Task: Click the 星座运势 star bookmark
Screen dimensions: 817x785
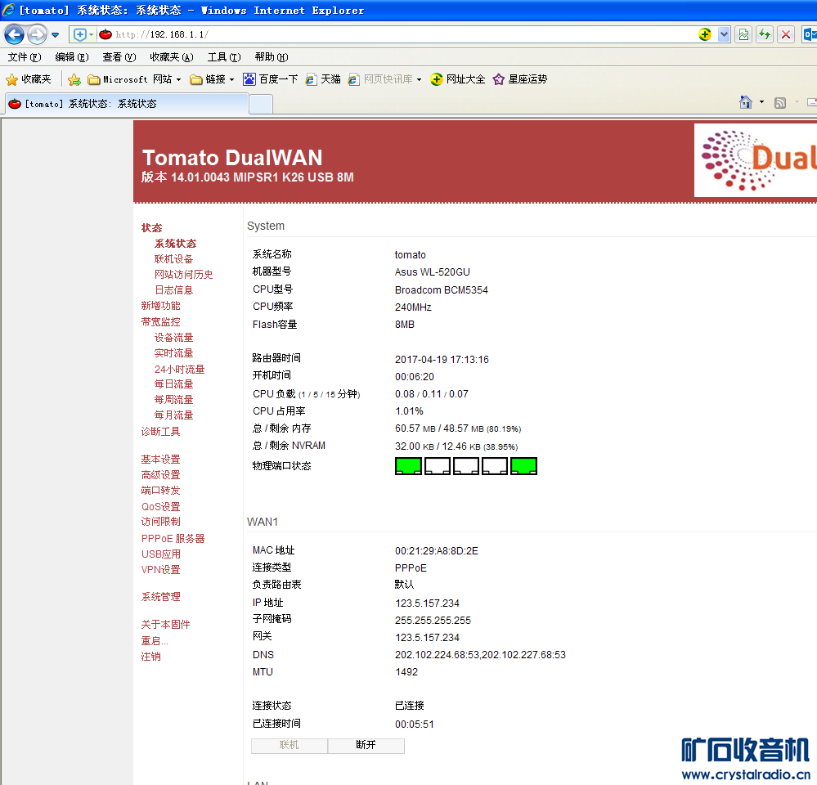Action: 520,79
